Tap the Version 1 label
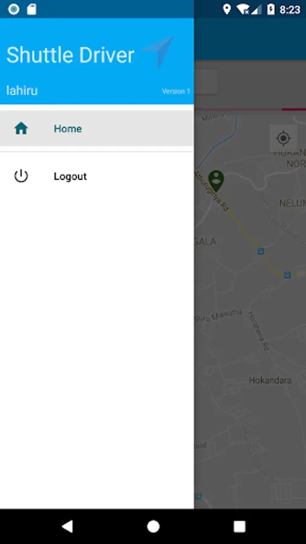 (176, 91)
